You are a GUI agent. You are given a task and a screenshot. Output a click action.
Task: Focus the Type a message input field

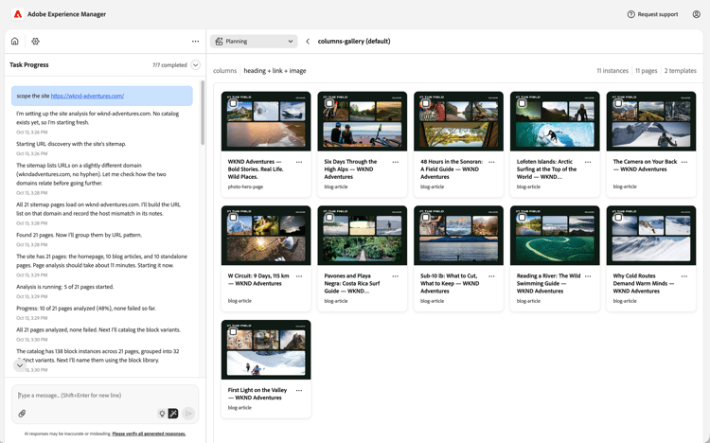105,395
